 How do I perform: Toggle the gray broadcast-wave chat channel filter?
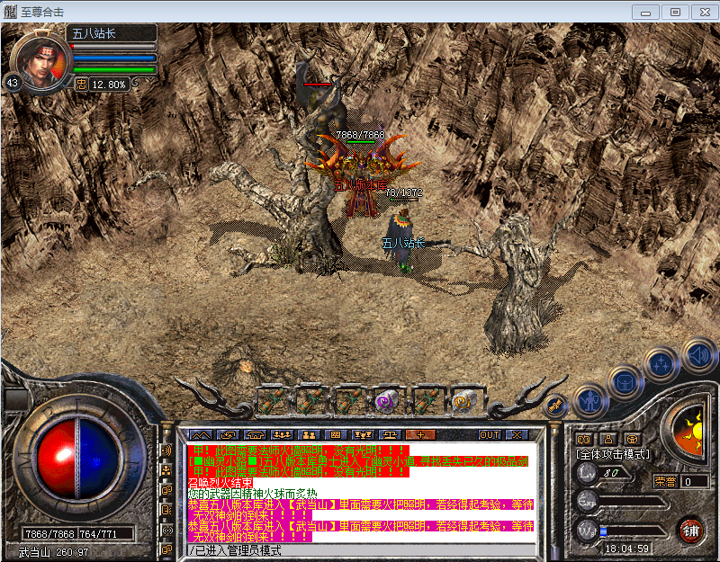click(x=166, y=530)
